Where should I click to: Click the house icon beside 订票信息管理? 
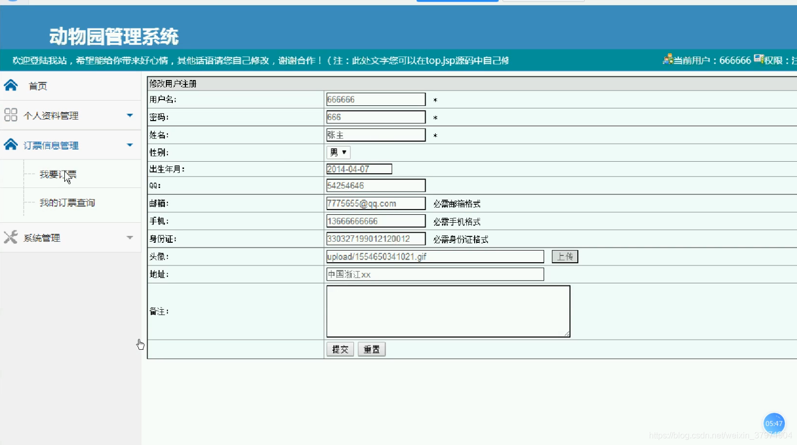[x=11, y=144]
